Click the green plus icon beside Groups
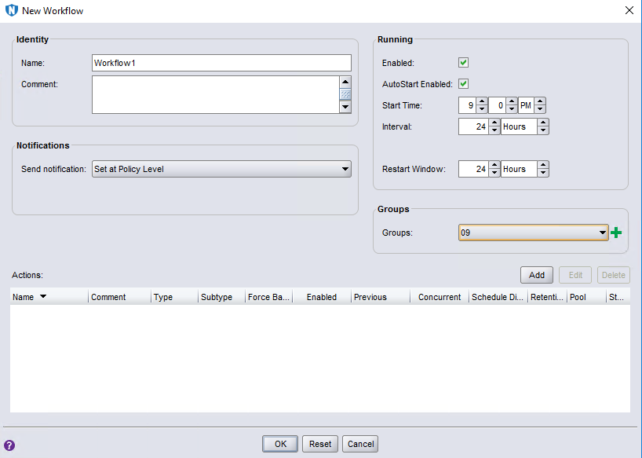This screenshot has height=458, width=642. pos(616,233)
